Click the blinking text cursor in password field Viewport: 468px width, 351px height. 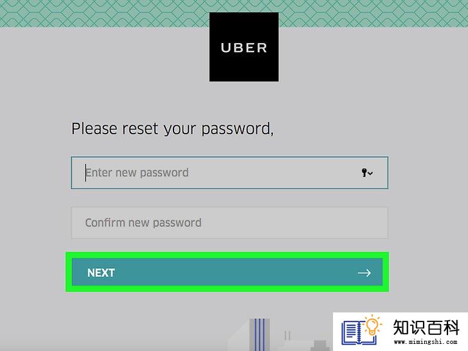(85, 172)
